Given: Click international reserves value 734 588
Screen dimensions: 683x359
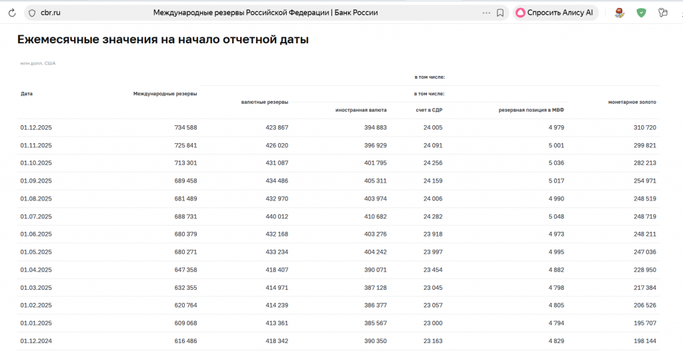Looking at the screenshot, I should pos(185,127).
